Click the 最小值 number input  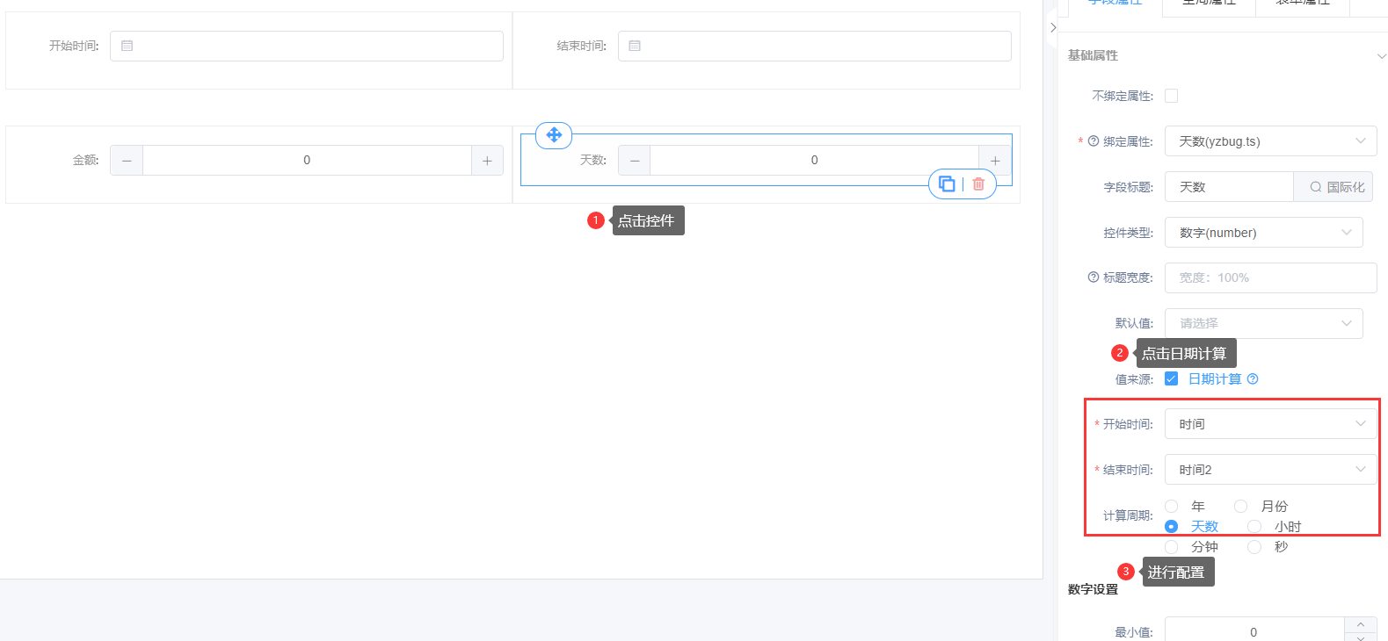[x=1254, y=631]
